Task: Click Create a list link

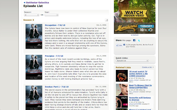Action: (147, 67)
